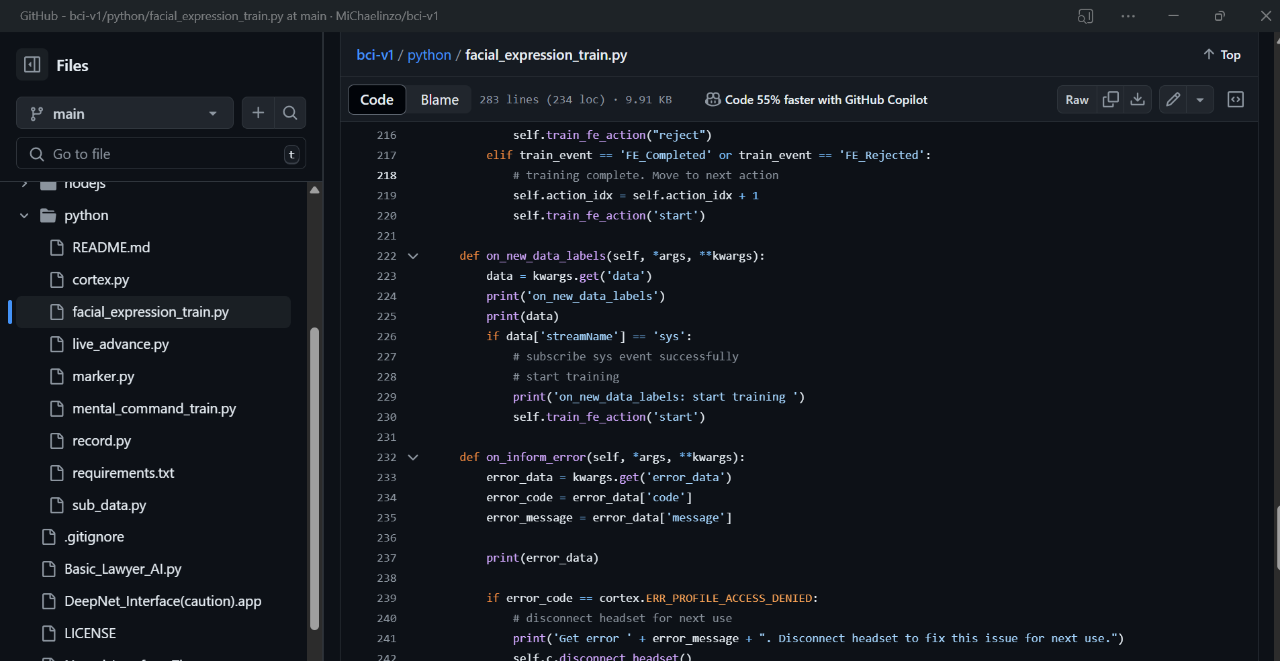Click line number 222
1280x661 pixels.
(x=387, y=256)
